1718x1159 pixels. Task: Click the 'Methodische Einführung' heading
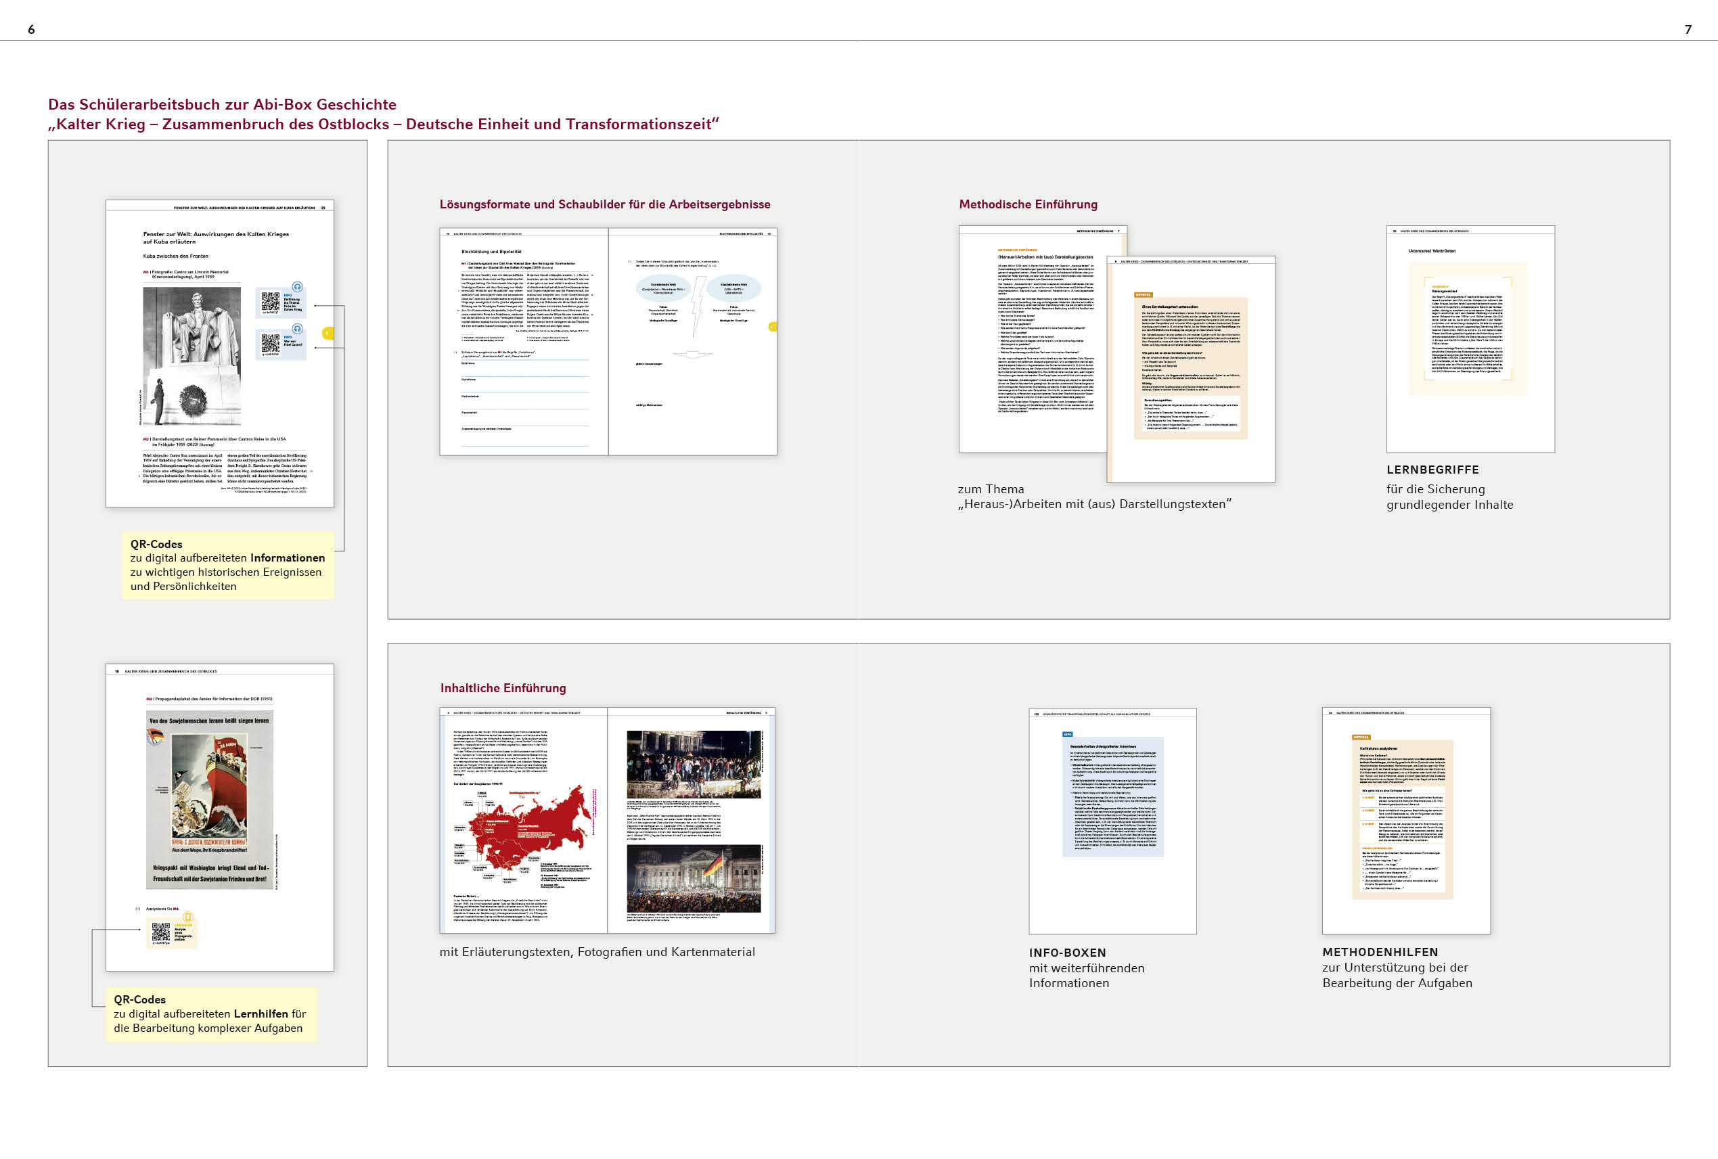coord(1028,205)
